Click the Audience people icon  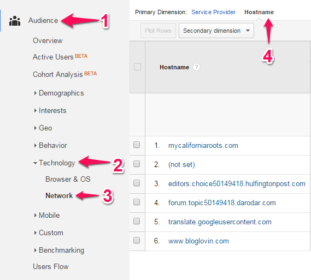tap(15, 21)
